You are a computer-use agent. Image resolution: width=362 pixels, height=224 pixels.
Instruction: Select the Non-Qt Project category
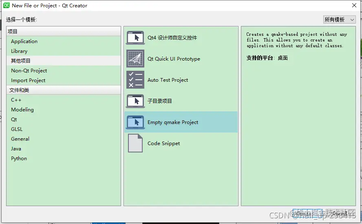click(64, 70)
